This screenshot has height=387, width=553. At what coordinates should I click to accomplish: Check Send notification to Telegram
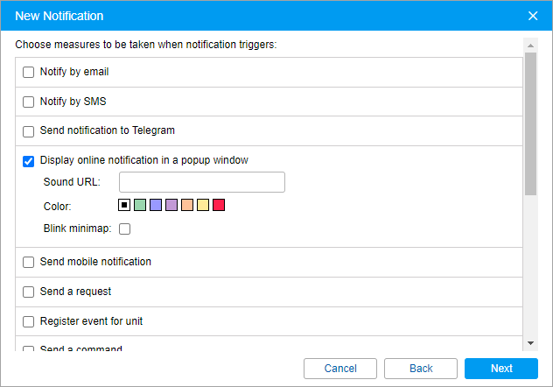[28, 131]
